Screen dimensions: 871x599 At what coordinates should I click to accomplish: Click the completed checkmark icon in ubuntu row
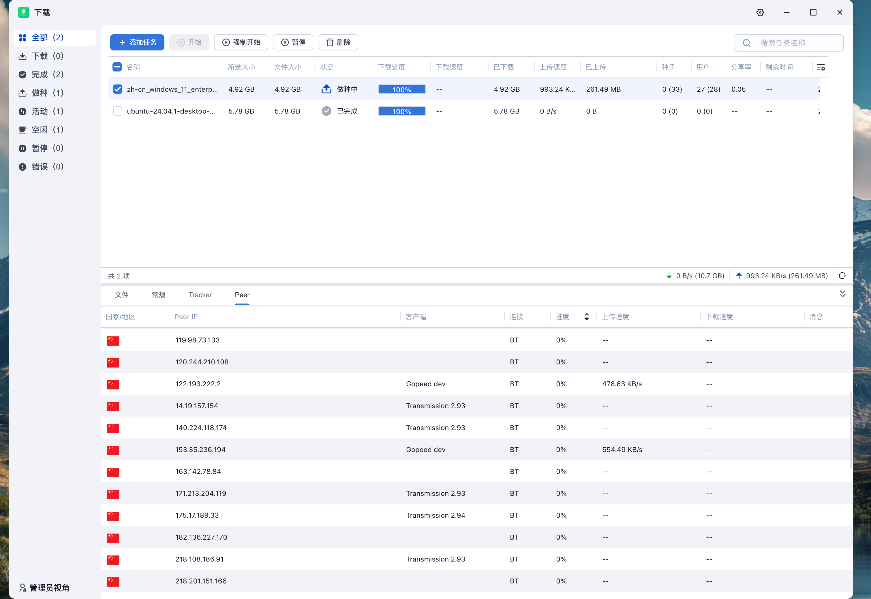coord(326,111)
